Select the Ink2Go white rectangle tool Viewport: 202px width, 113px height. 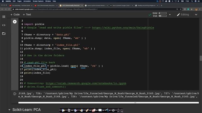pyautogui.click(x=100, y=110)
